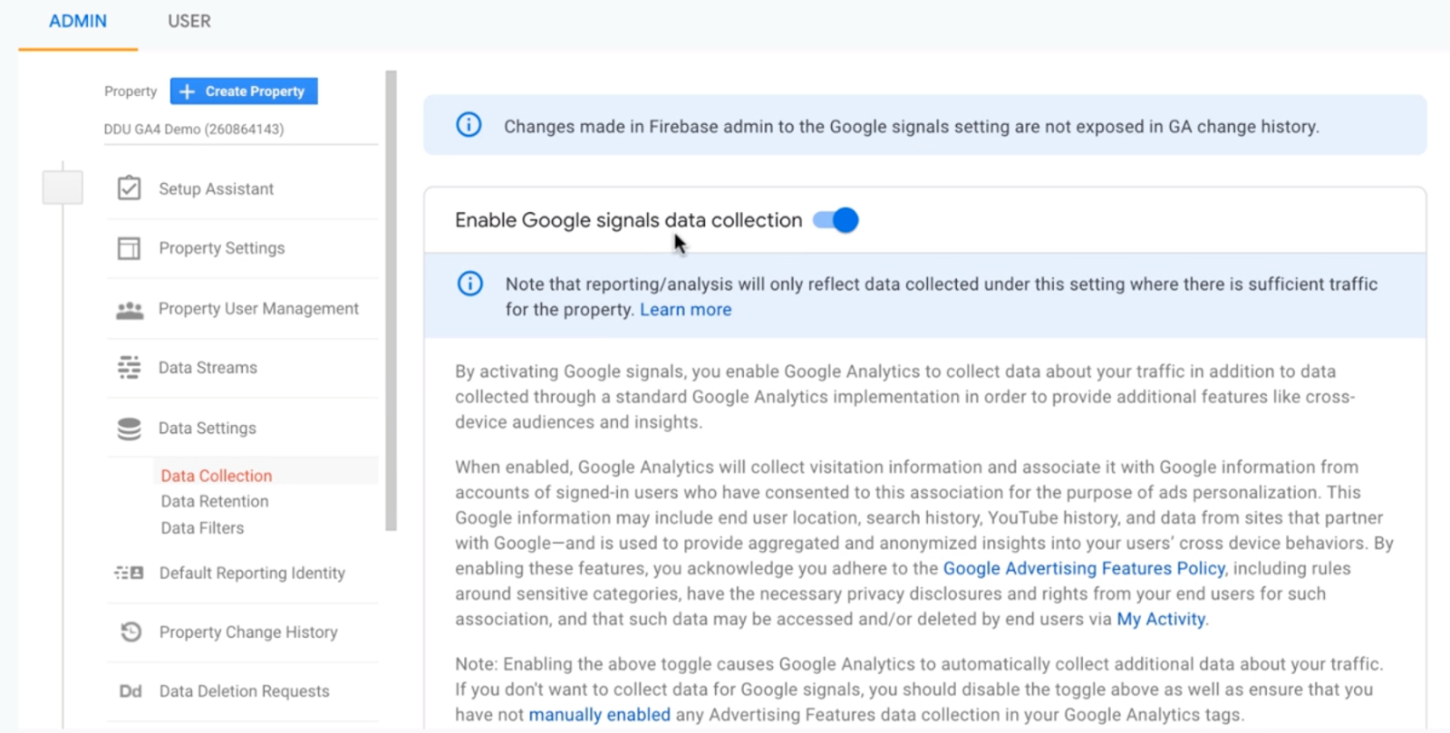Click the Data Streams icon
This screenshot has height=733, width=1450.
coord(129,368)
